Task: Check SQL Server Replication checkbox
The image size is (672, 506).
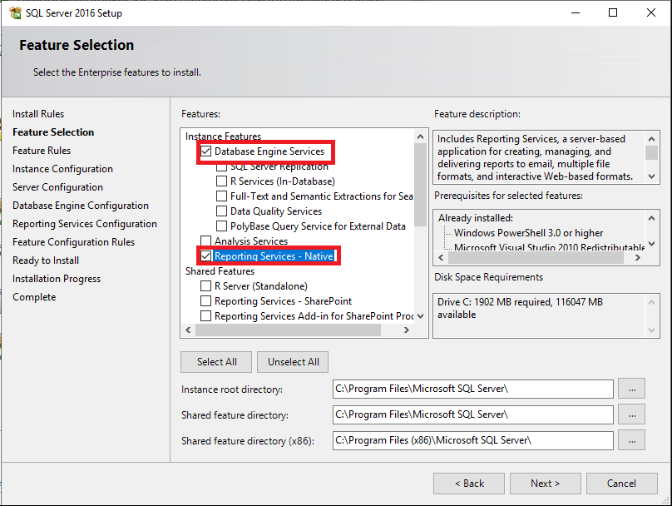Action: (x=221, y=166)
